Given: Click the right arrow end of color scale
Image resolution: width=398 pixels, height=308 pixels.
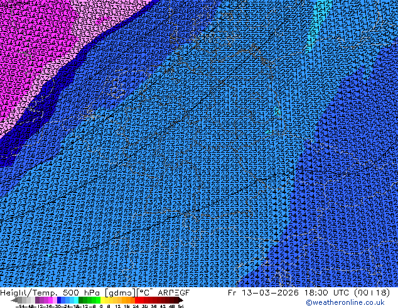Looking at the screenshot, I should point(181,300).
